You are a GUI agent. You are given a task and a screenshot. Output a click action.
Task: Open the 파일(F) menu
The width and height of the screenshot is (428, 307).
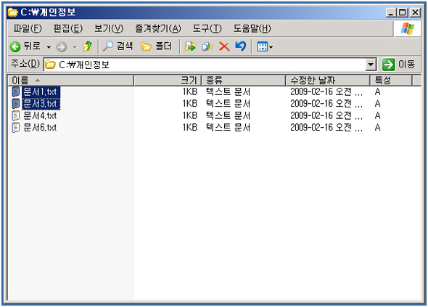(x=28, y=28)
